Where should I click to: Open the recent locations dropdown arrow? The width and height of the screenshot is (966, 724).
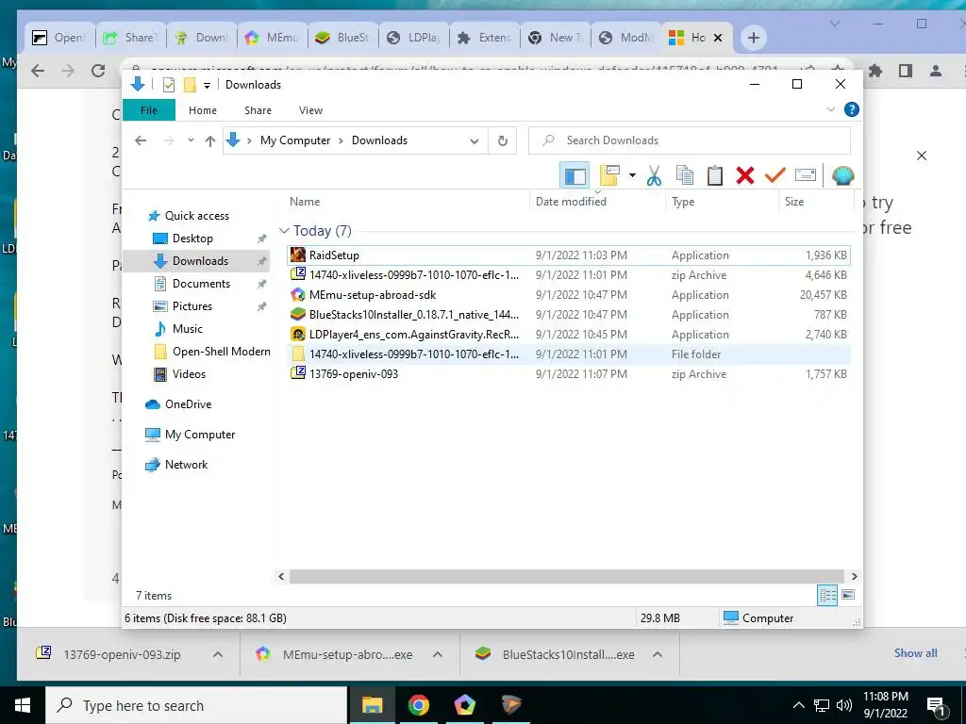(191, 140)
